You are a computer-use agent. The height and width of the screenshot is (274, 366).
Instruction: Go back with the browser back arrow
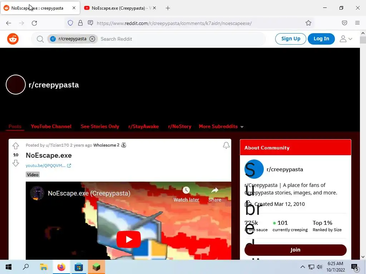pos(9,23)
